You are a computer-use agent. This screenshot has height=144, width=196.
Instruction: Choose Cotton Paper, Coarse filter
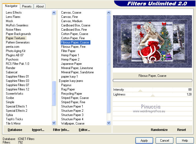75,34
